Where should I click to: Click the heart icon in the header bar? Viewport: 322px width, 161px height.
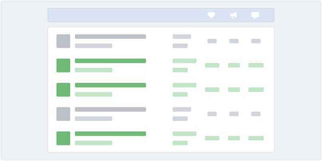pyautogui.click(x=211, y=15)
